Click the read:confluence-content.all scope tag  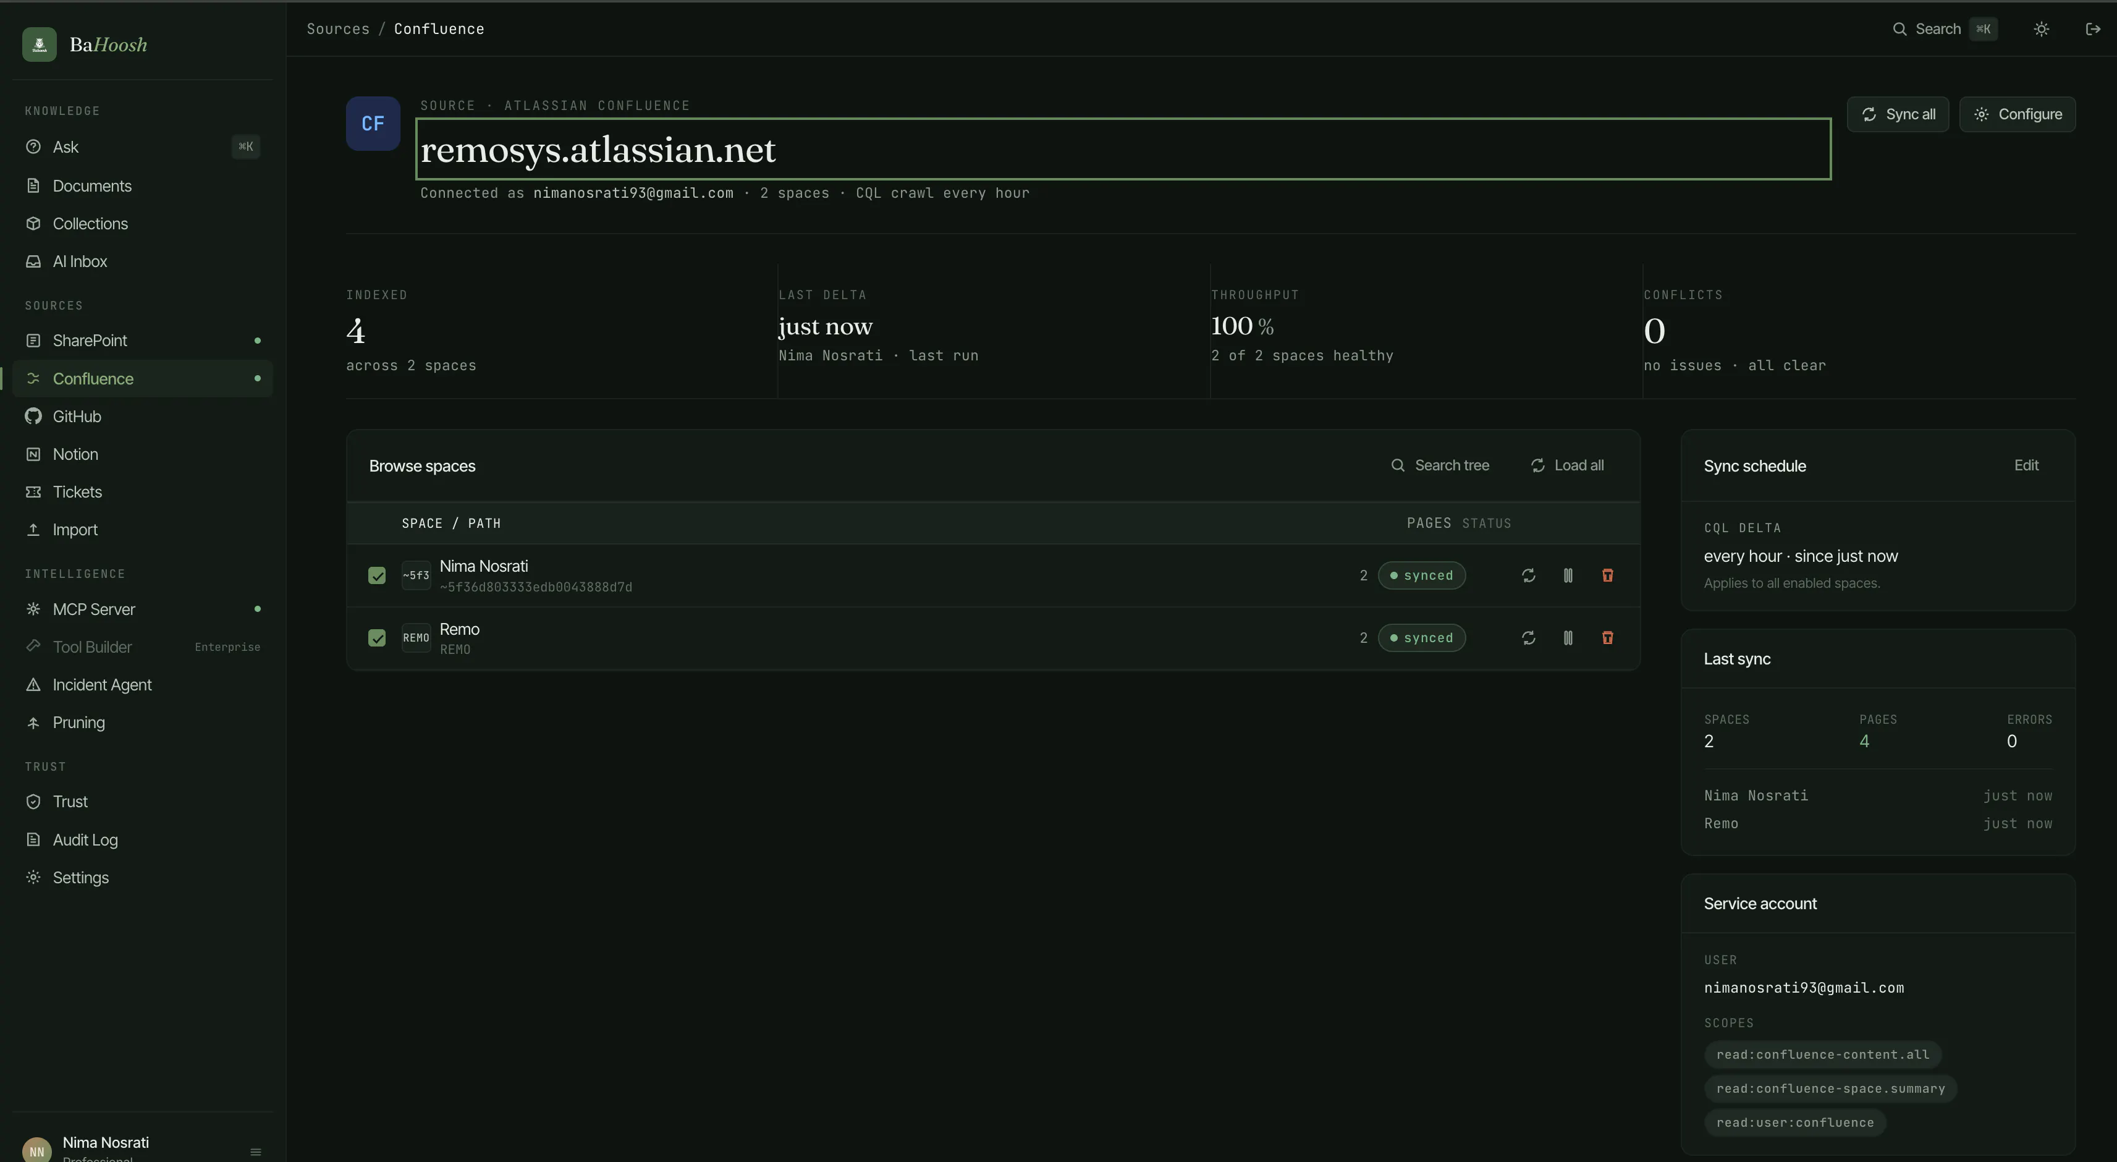(x=1823, y=1054)
